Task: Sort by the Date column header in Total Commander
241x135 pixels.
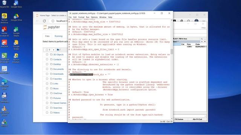Action: pos(198,44)
